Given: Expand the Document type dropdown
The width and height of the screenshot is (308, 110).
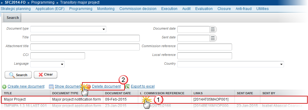Looking at the screenshot, I should pos(104,29).
